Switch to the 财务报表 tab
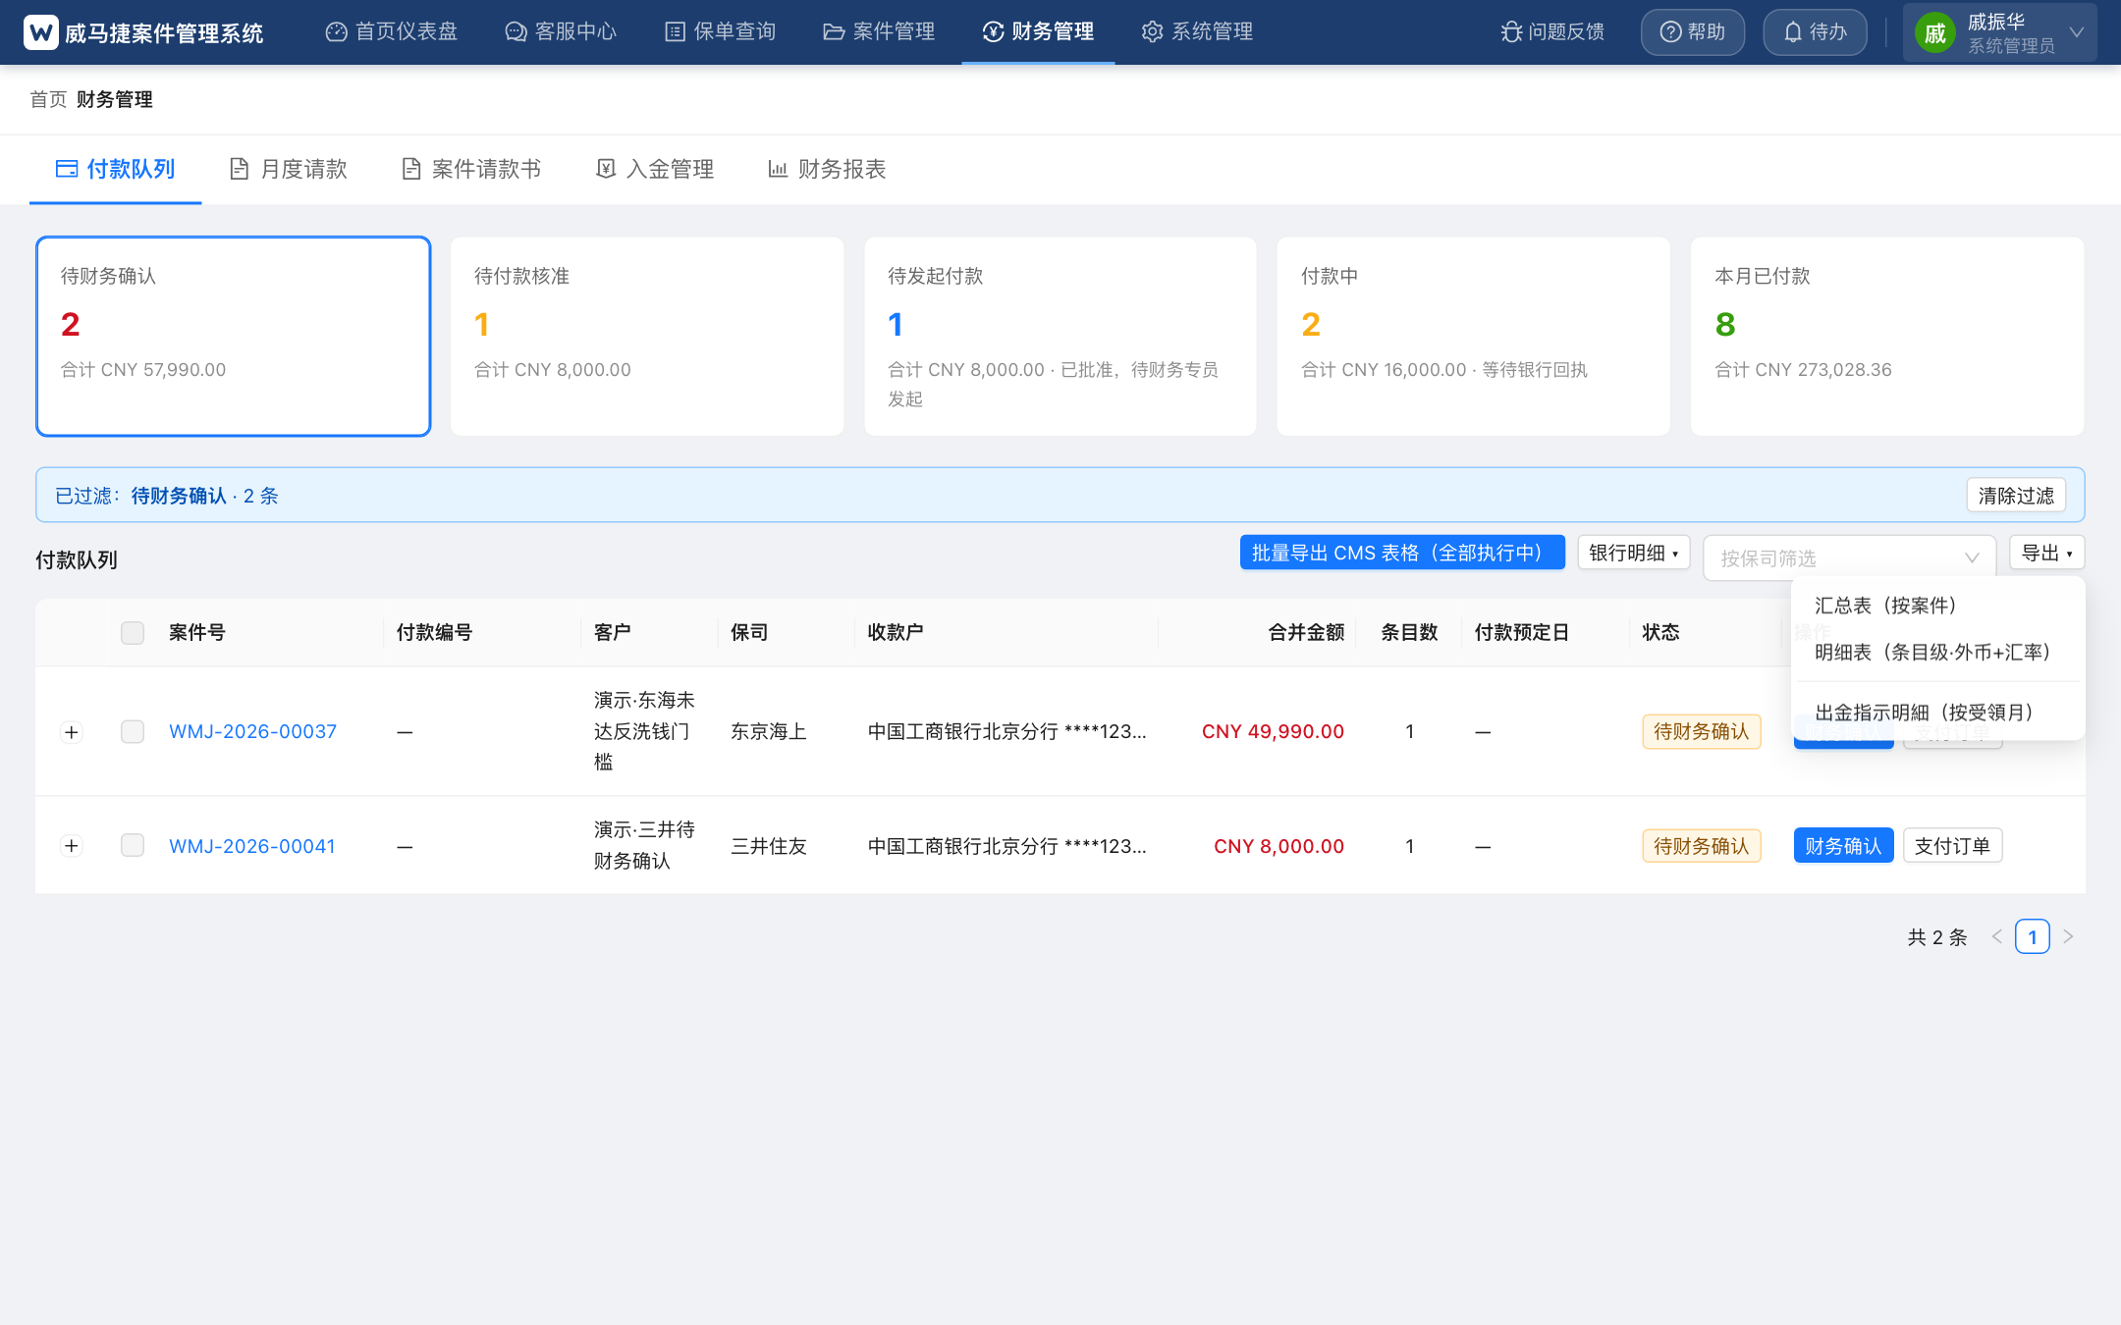Screen dimensions: 2121x1325 point(827,169)
